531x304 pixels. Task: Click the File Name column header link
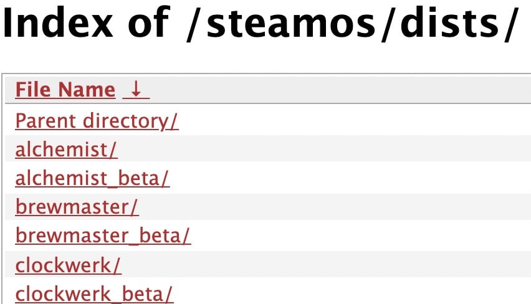tap(65, 90)
